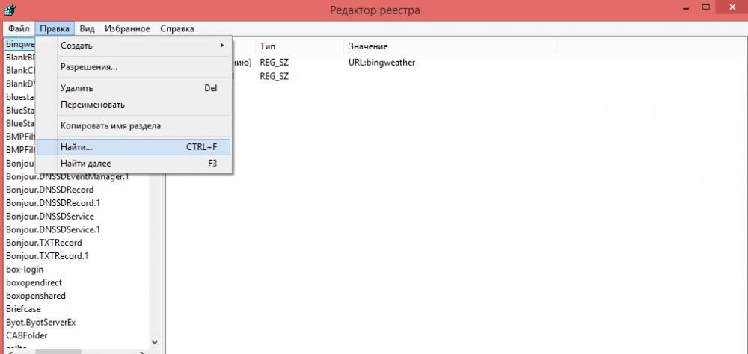
Task: Click the Registry Editor title bar icon
Action: (x=11, y=10)
